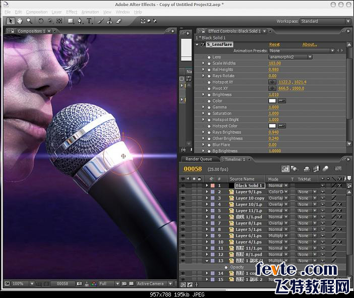Viewport: 354px width, 298px height.
Task: Expand the Black Solid 1 layer twirl
Action: (207, 186)
